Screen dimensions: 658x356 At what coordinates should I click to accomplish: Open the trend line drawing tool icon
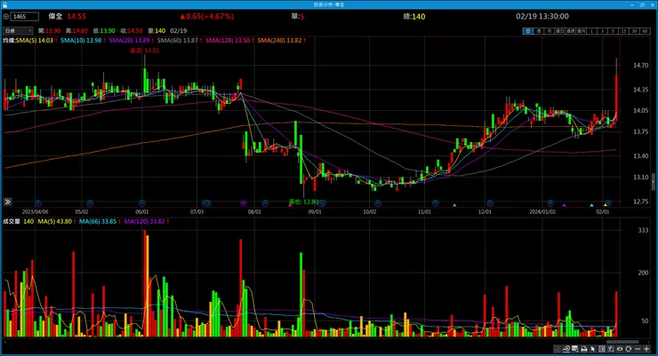[x=566, y=349]
